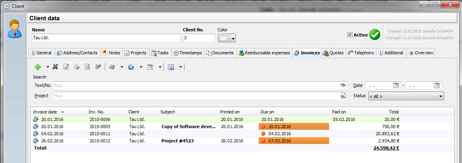Image resolution: width=462 pixels, height=163 pixels.
Task: Click the Name input field
Action: click(106, 38)
